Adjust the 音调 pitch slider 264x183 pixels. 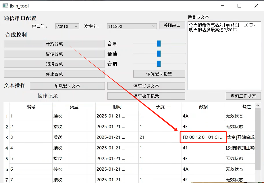point(159,63)
